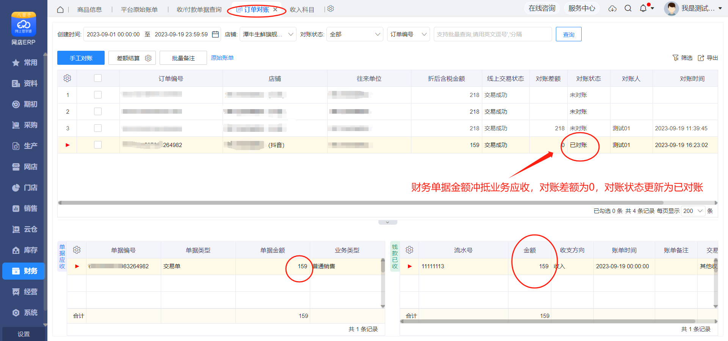The height and width of the screenshot is (341, 728).
Task: Open 经营 in the sidebar
Action: click(25, 292)
